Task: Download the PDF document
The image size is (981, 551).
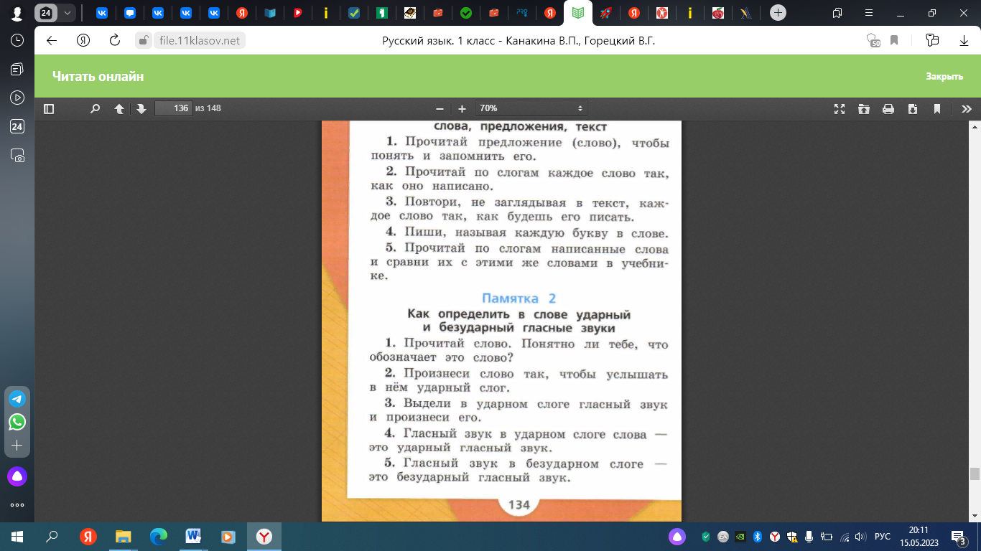Action: 913,109
